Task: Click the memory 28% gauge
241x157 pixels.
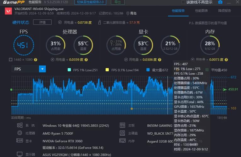Action: tap(210, 45)
